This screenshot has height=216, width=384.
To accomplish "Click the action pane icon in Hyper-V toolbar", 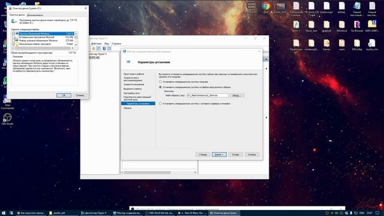I will click(109, 49).
